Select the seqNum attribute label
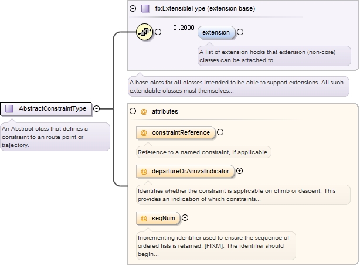This screenshot has height=266, width=360. tap(164, 218)
